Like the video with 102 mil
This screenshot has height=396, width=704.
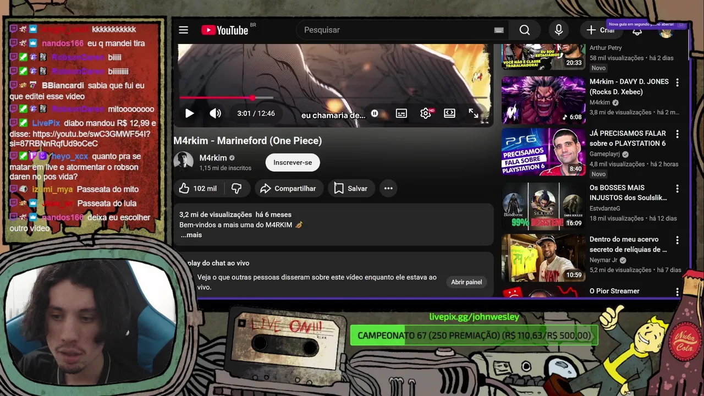pos(198,189)
